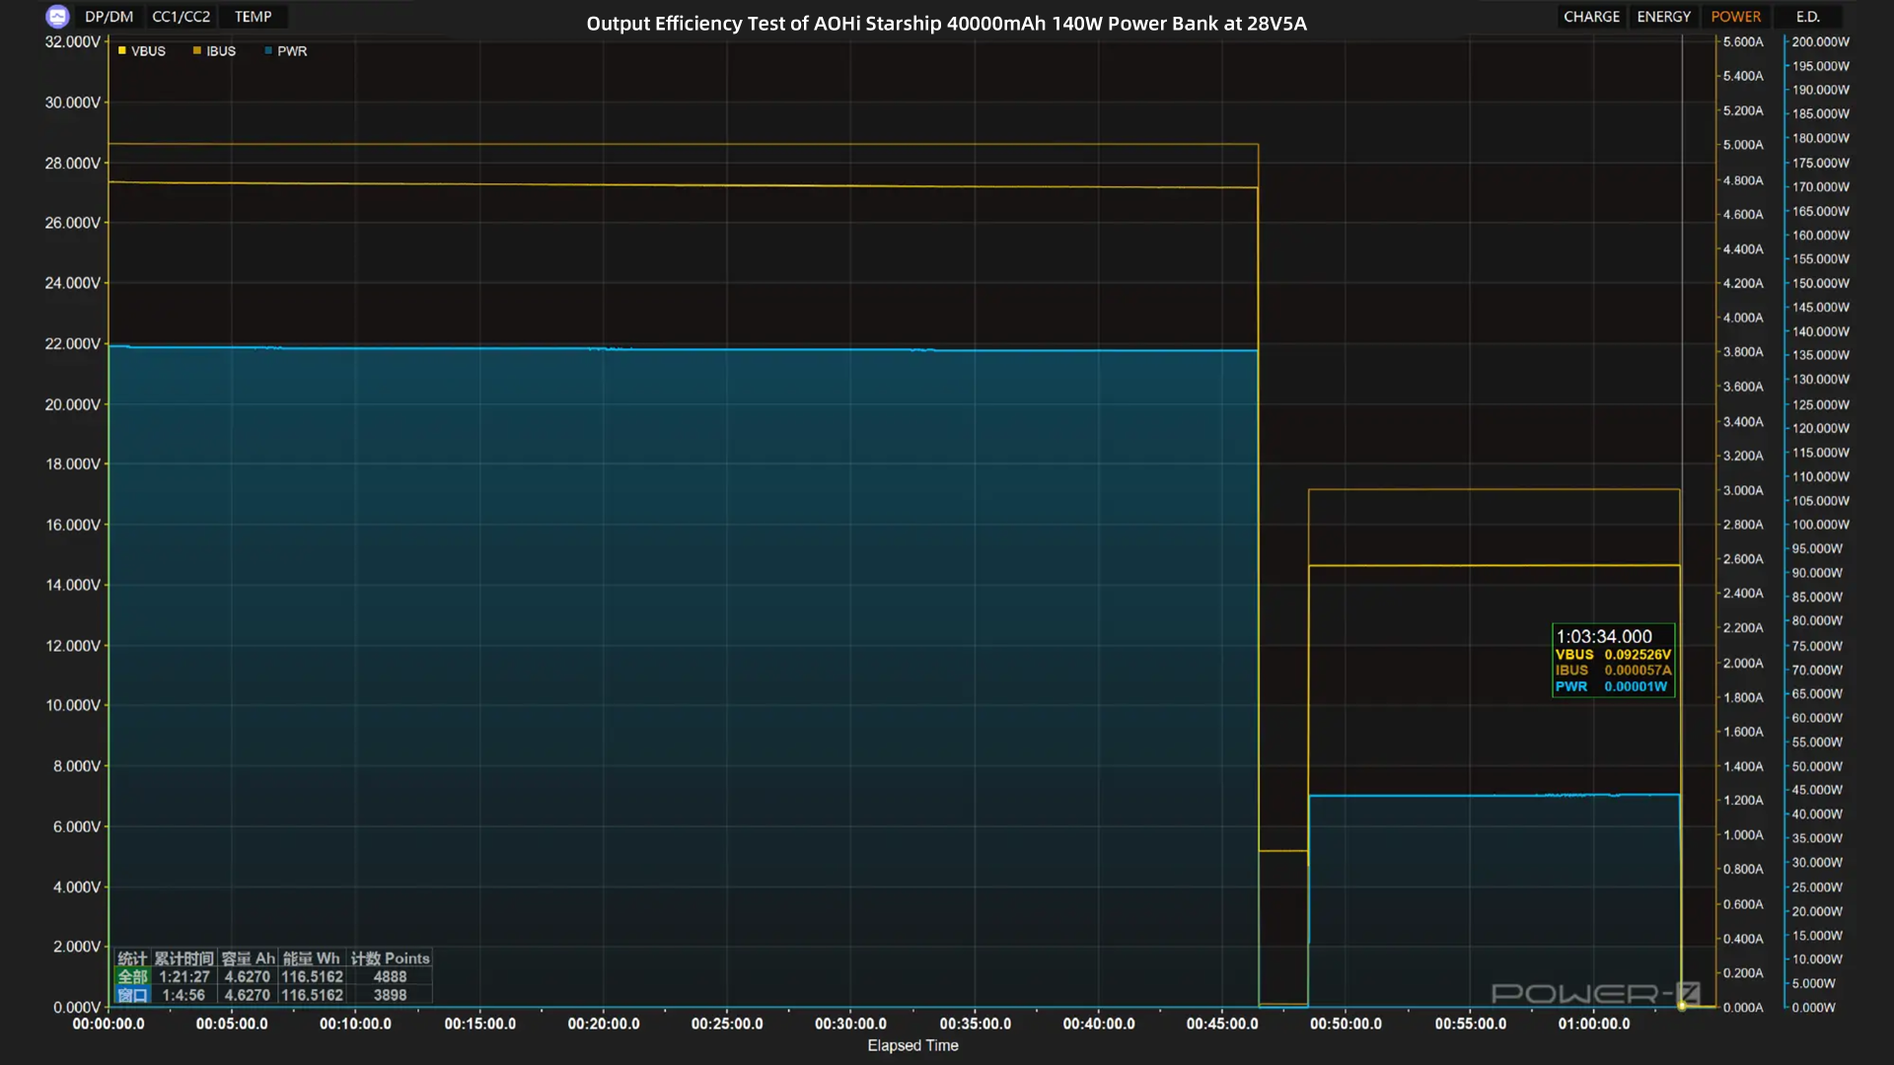Toggle the IBUS legend series
The image size is (1894, 1065).
pyautogui.click(x=214, y=51)
